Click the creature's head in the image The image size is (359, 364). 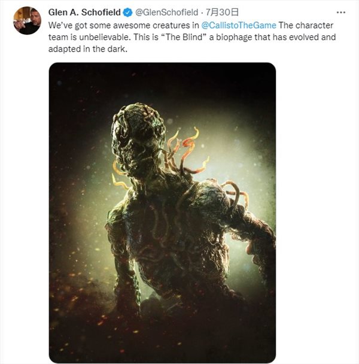click(138, 137)
